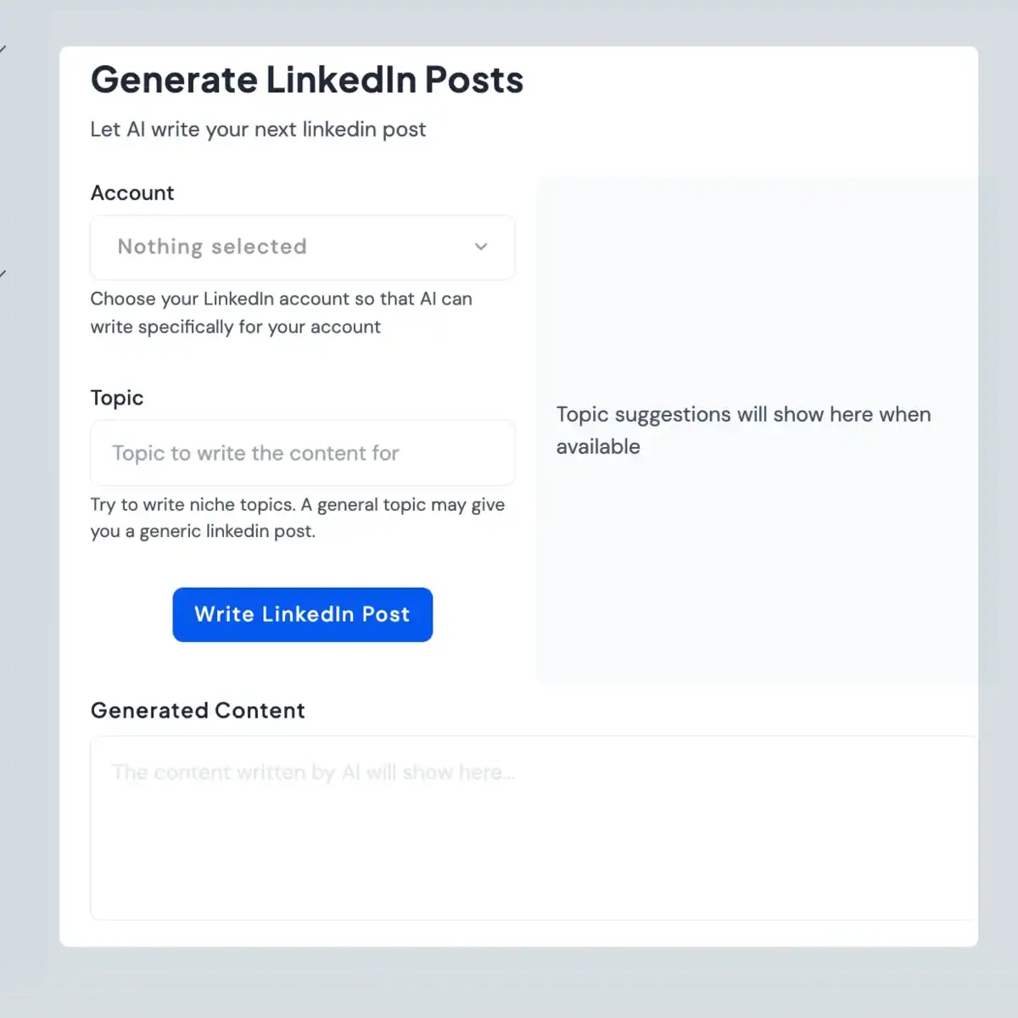Click the Write LinkedIn Post button

[x=302, y=614]
